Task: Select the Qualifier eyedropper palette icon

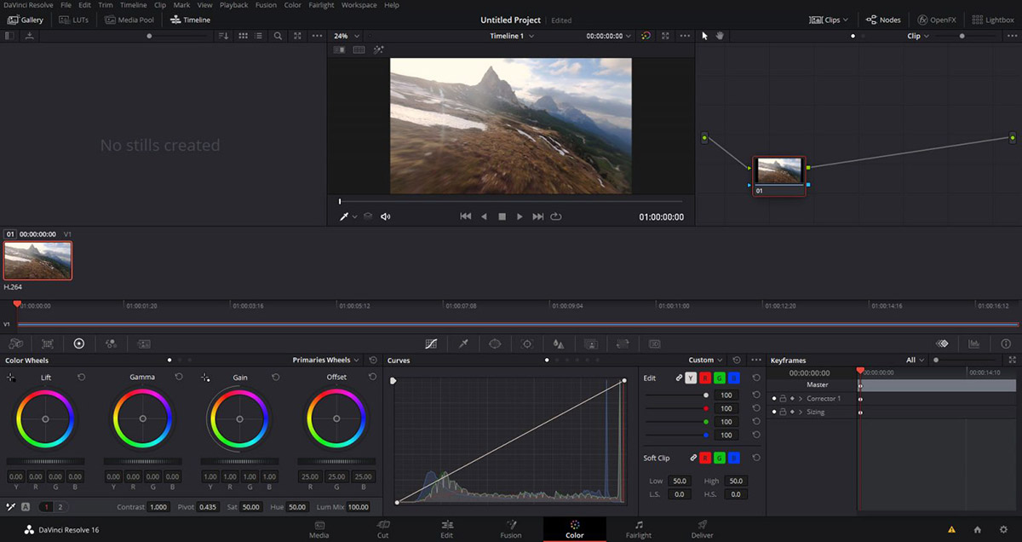Action: coord(463,343)
